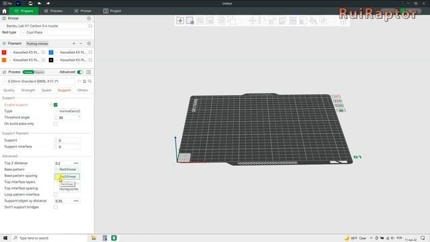Open the printer preset dropdown
This screenshot has width=430, height=242.
(45, 26)
